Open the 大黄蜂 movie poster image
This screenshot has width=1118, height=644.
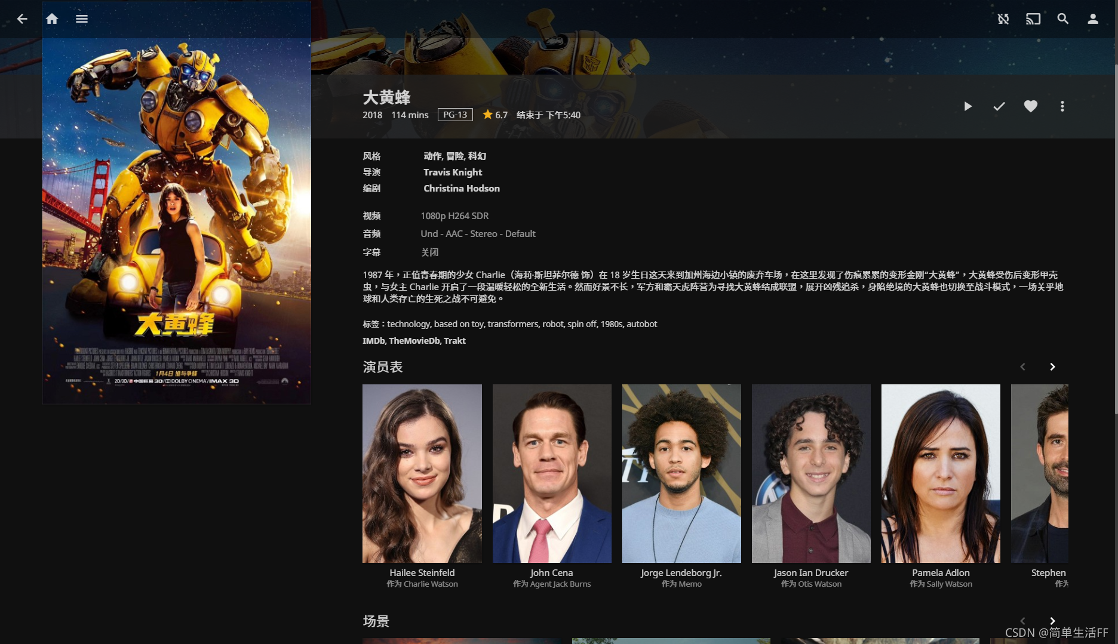pyautogui.click(x=177, y=203)
